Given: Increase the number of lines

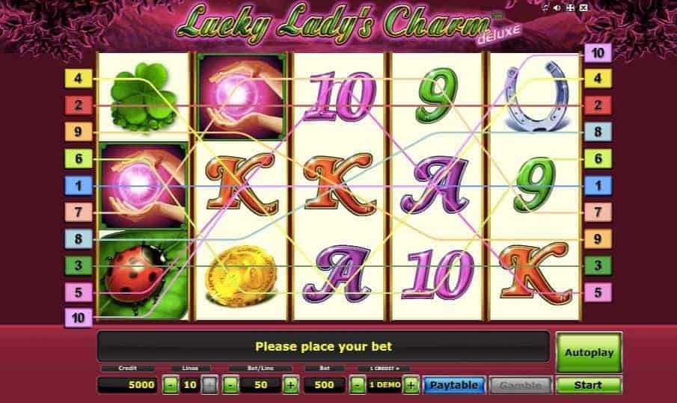Looking at the screenshot, I should point(209,384).
